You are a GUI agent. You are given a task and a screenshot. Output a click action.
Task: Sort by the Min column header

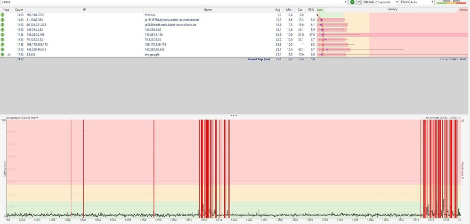tap(289, 9)
